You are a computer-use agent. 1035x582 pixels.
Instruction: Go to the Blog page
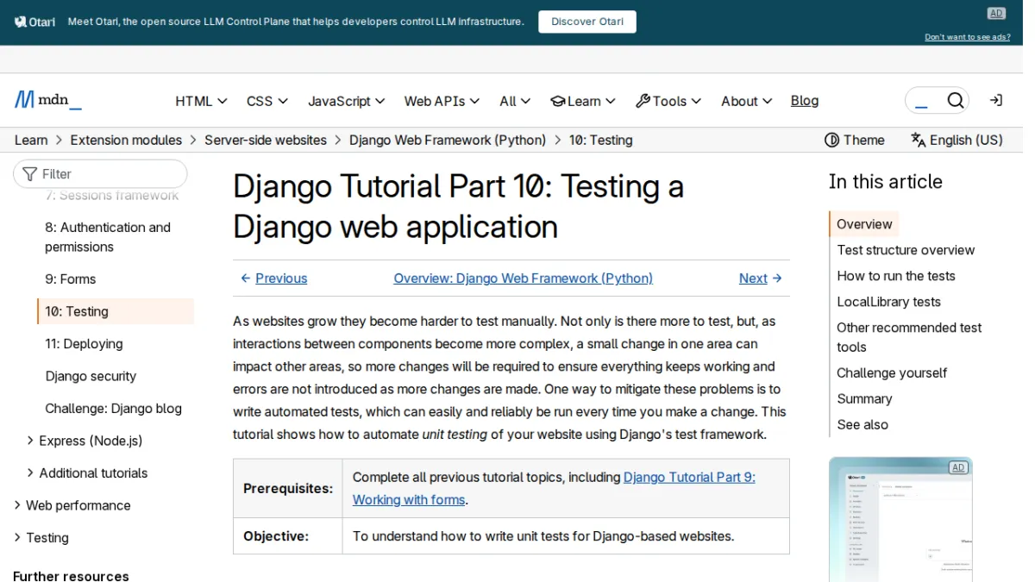tap(805, 101)
